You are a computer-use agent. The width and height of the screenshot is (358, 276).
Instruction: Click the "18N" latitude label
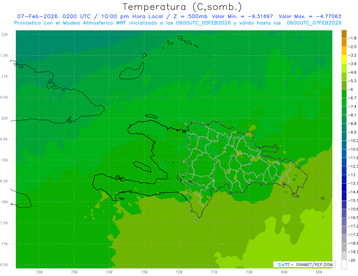[x=4, y=202]
